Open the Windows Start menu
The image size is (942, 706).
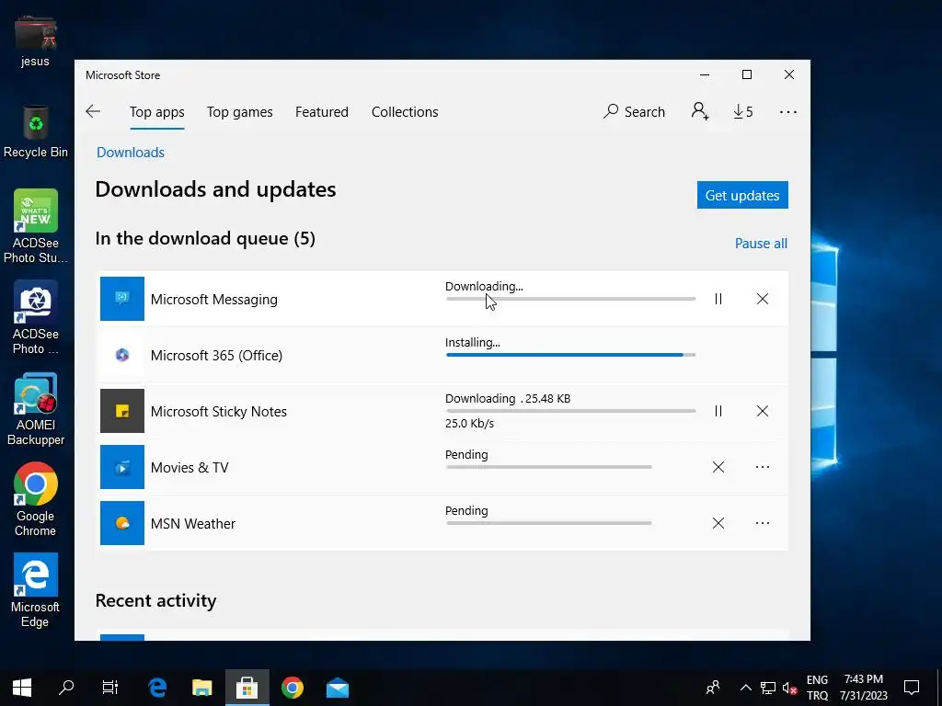22,688
